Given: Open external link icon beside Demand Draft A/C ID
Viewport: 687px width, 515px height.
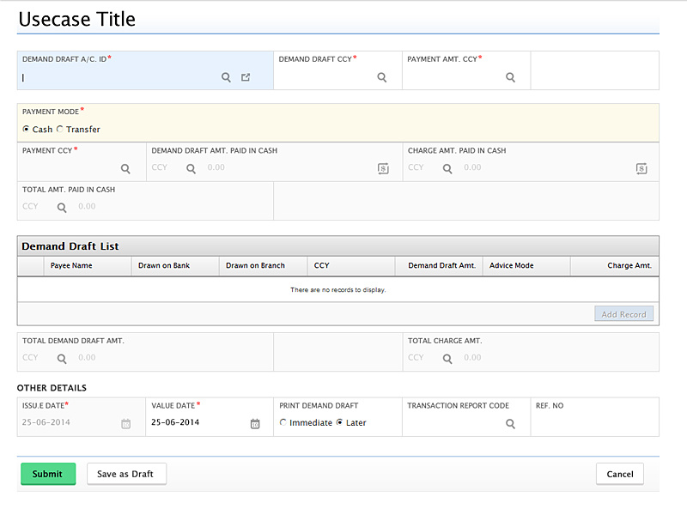Looking at the screenshot, I should [246, 77].
